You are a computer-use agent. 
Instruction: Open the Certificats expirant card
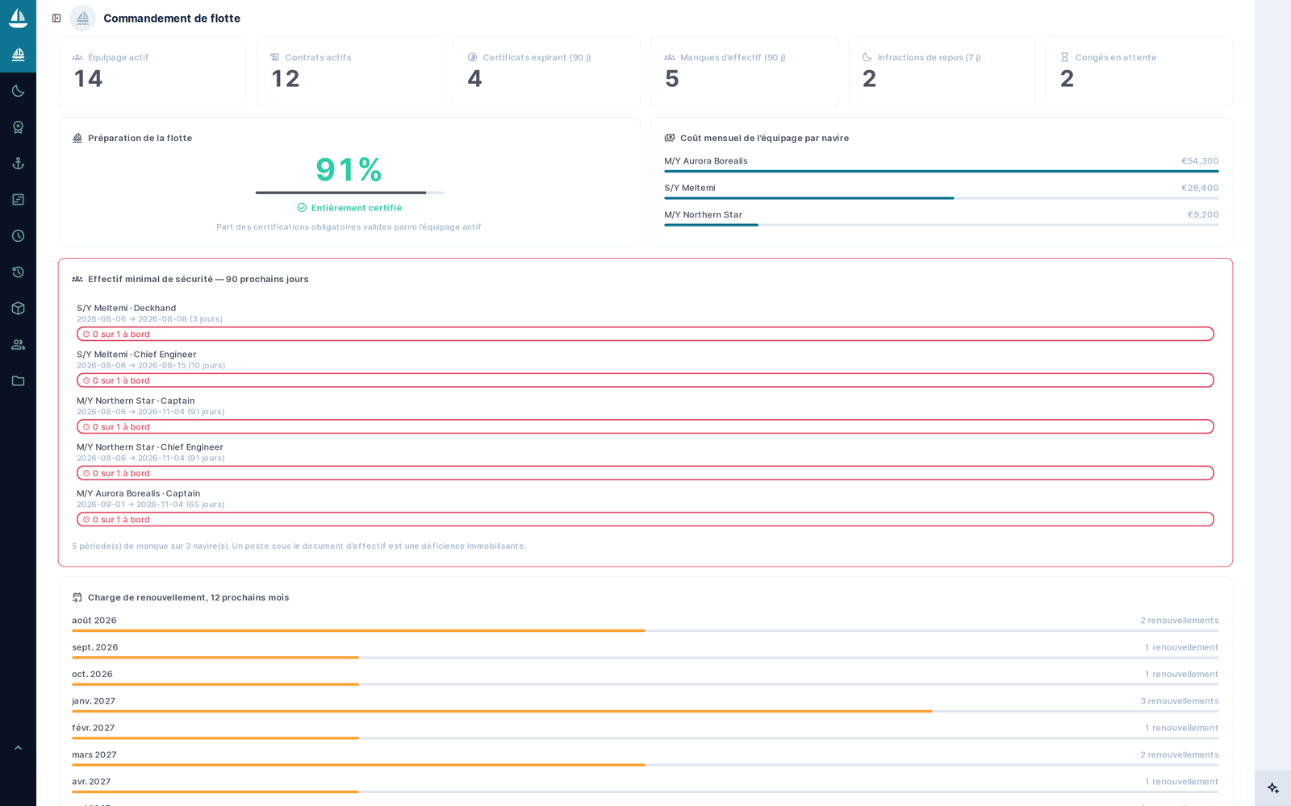click(x=546, y=72)
